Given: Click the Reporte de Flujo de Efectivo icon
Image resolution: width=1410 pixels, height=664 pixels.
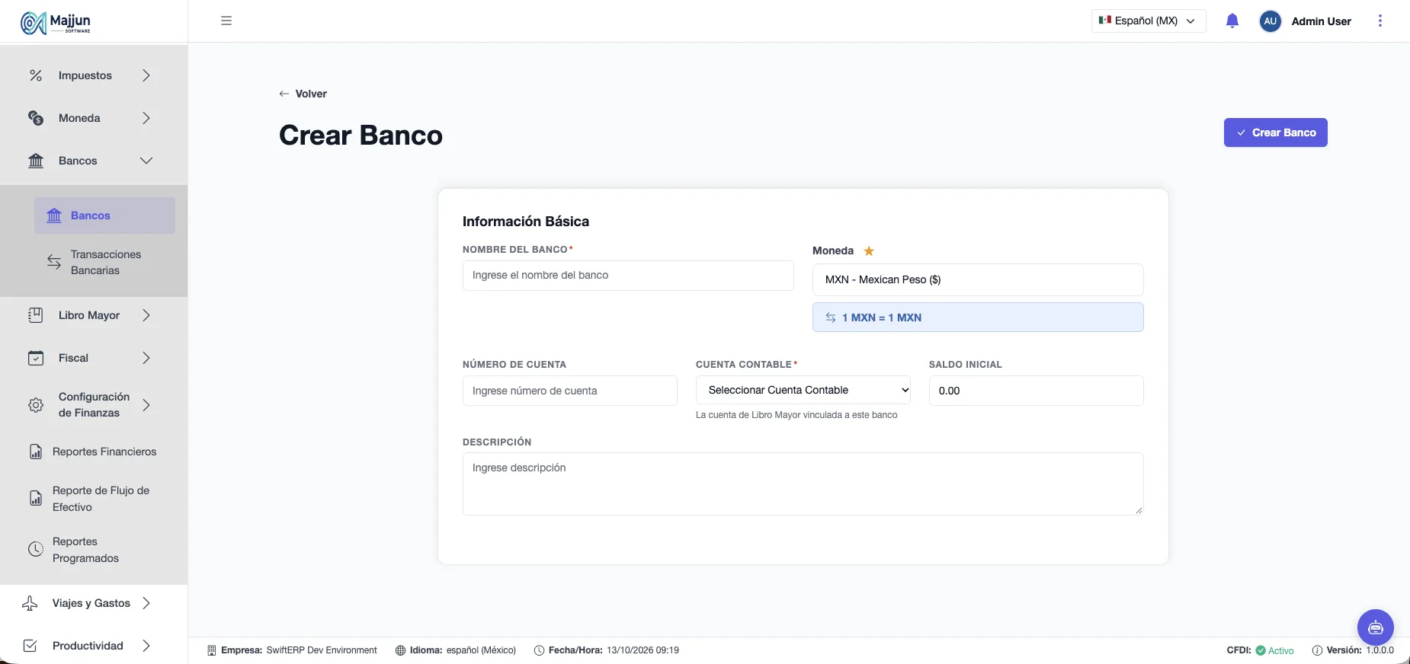Looking at the screenshot, I should [x=36, y=499].
